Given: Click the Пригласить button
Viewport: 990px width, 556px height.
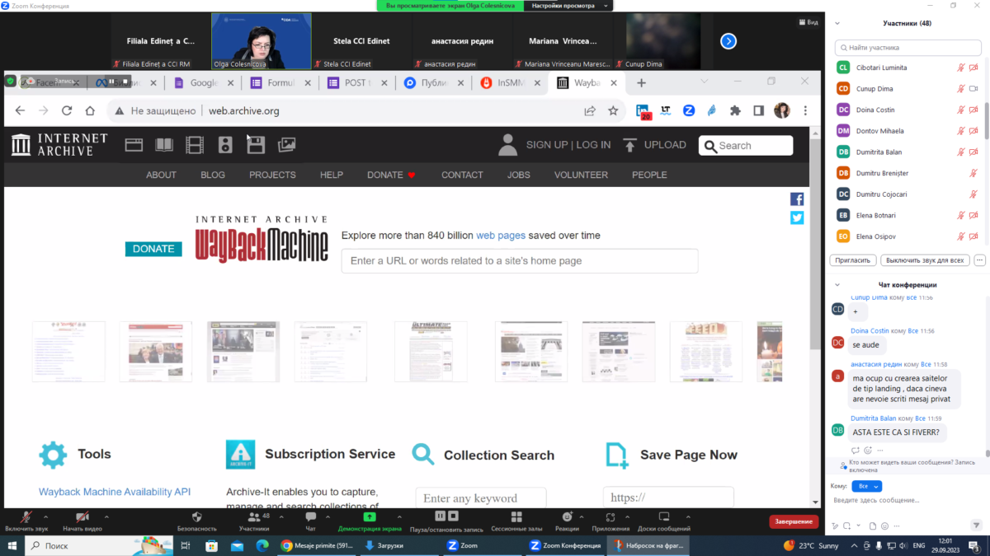Looking at the screenshot, I should tap(853, 260).
